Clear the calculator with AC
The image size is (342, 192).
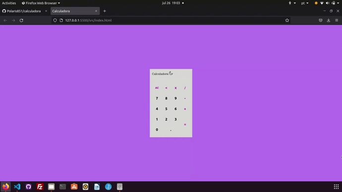(x=157, y=88)
